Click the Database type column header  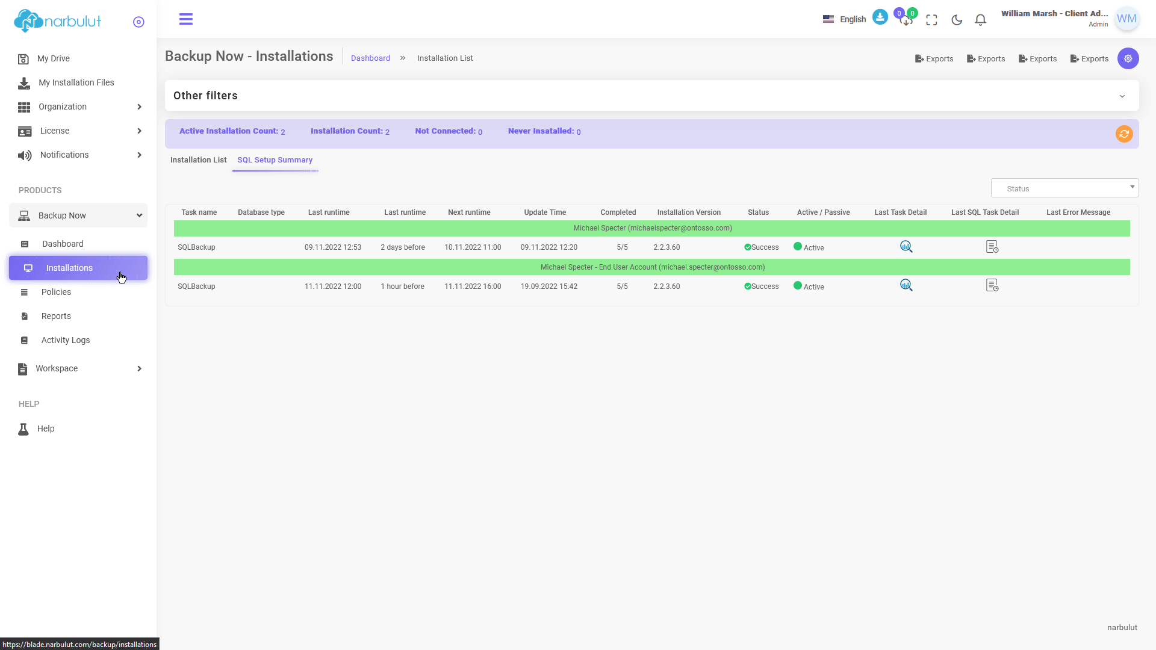[261, 212]
